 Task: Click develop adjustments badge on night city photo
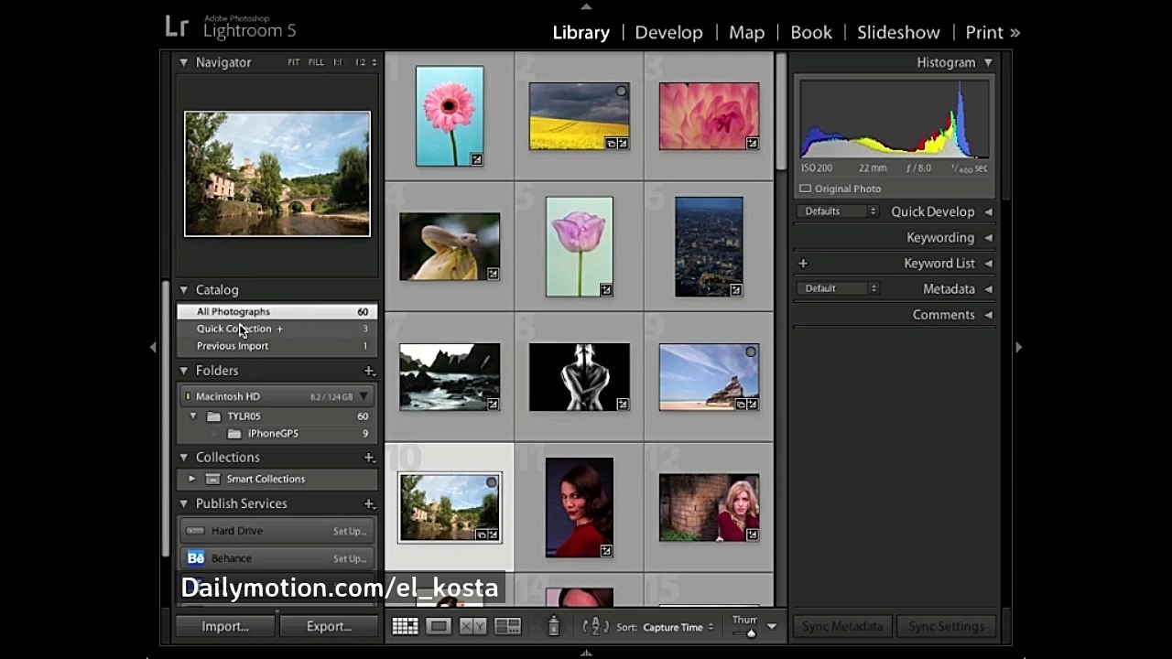736,289
